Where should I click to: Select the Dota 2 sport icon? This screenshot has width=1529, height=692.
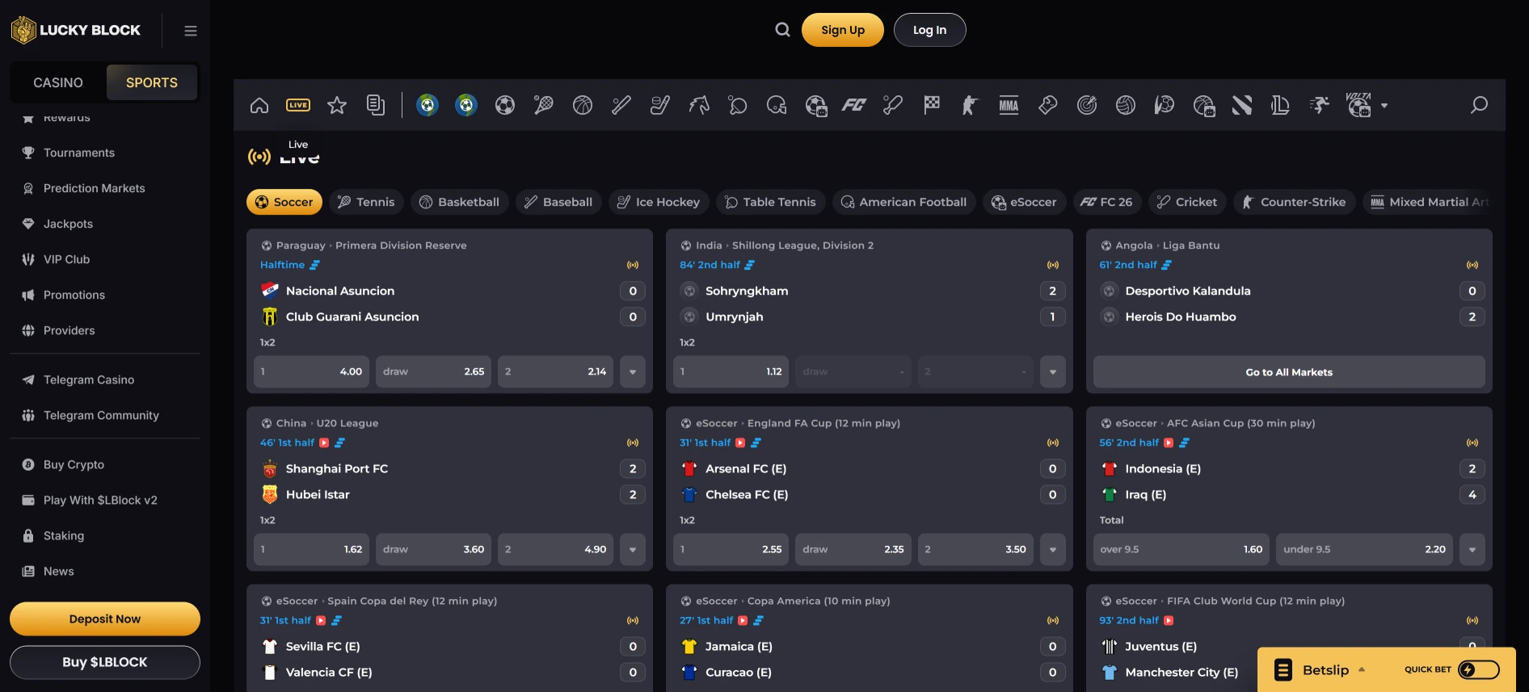click(x=1242, y=105)
